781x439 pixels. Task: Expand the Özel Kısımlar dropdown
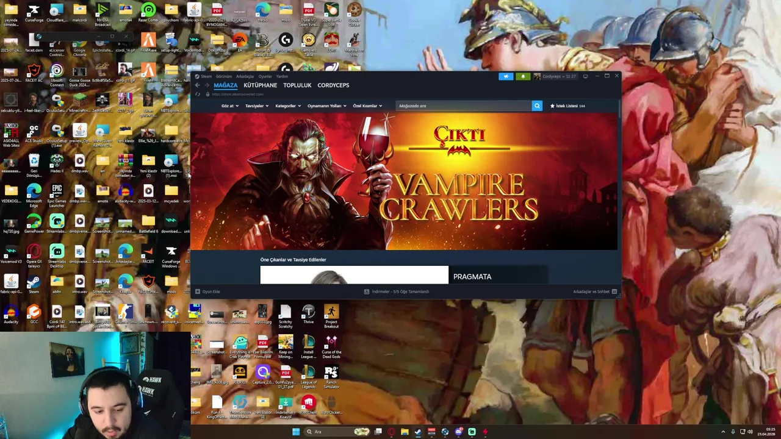[x=367, y=106]
